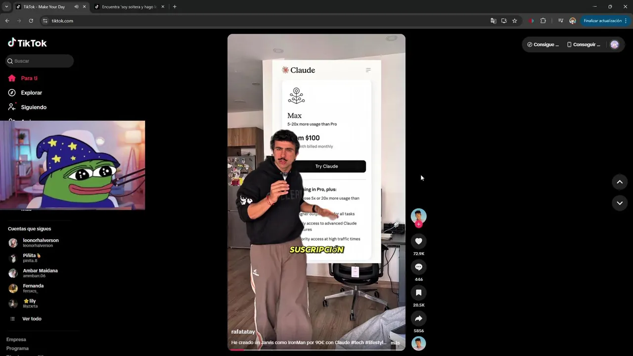Screen dimensions: 633x356
Task: Click the video progress bar at the bottom
Action: pos(316,350)
